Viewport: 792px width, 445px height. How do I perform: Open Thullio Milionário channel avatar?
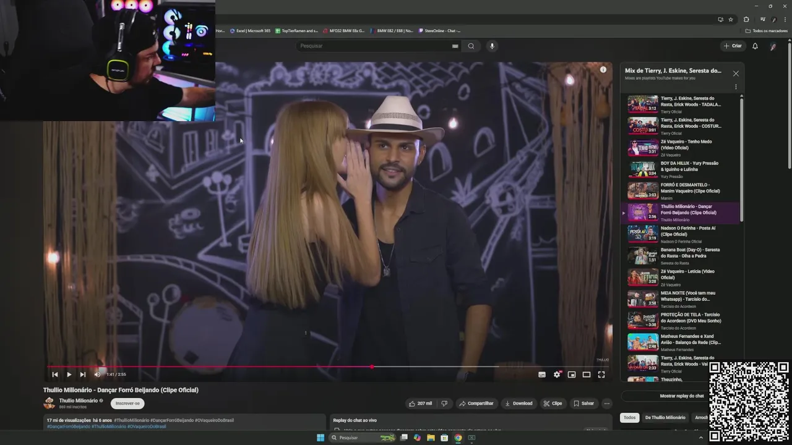(x=49, y=404)
